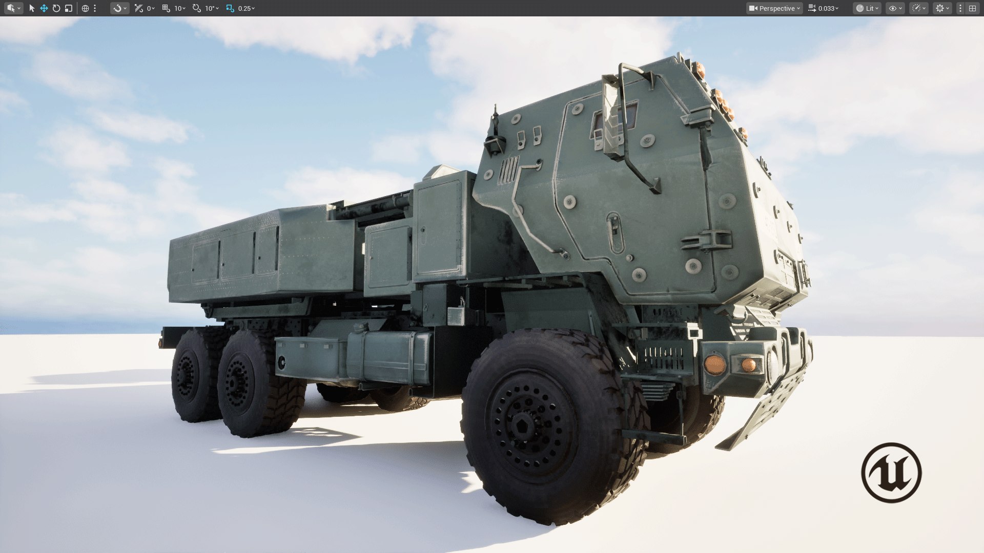Activate the Scale tool
The height and width of the screenshot is (553, 984).
click(x=69, y=8)
